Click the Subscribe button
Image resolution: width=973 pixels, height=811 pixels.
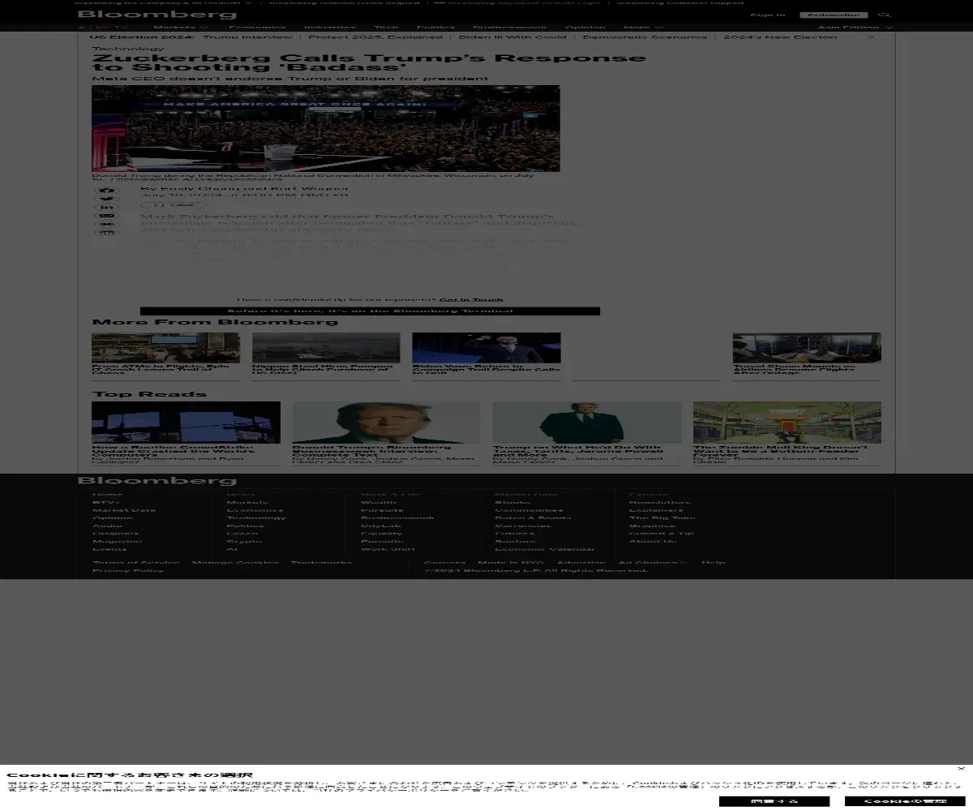834,15
